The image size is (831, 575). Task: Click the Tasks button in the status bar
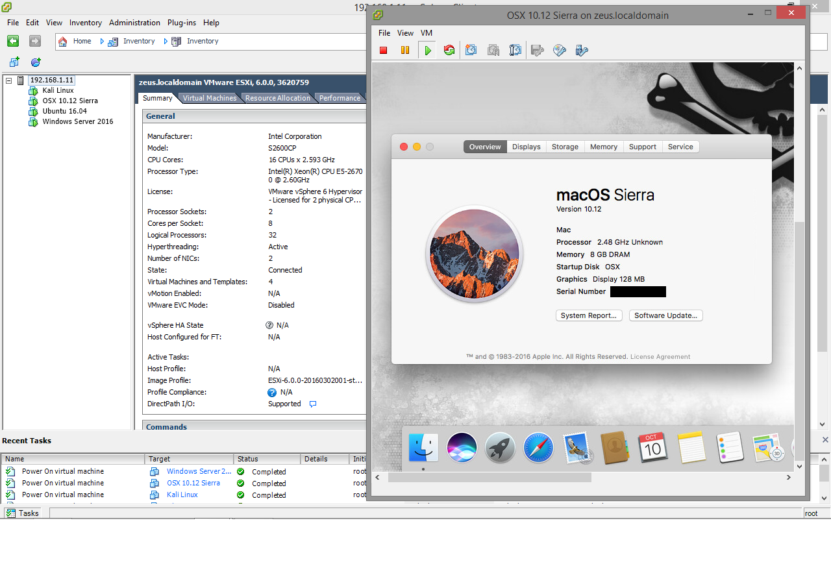tap(23, 513)
